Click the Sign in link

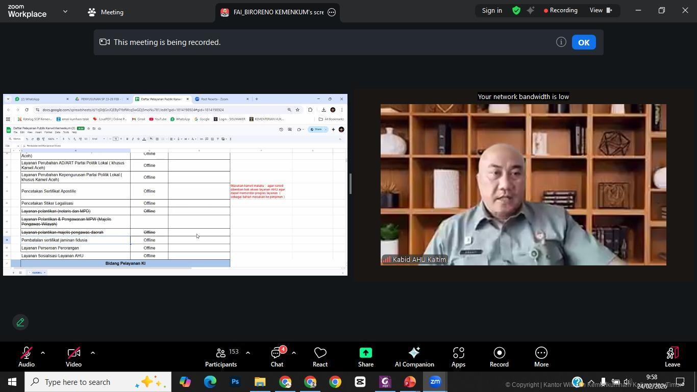coord(492,10)
